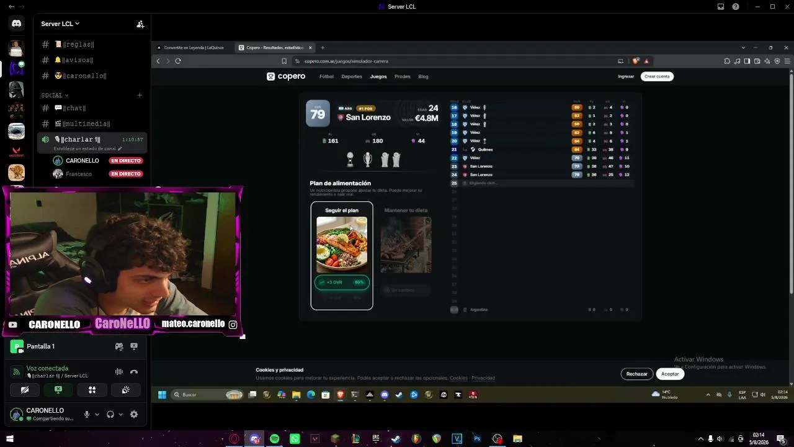Open Discord direct messages home icon
The height and width of the screenshot is (447, 794).
click(x=17, y=24)
